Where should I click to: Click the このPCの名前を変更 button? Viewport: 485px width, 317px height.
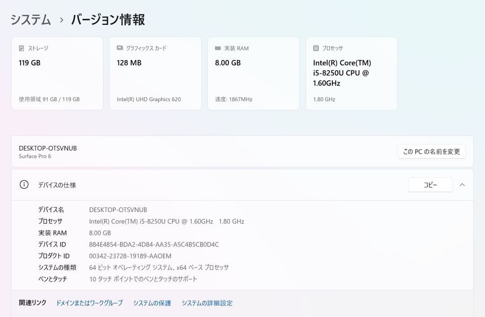tap(432, 151)
